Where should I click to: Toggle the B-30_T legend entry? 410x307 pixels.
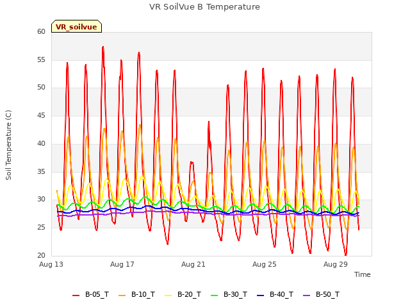point(229,294)
